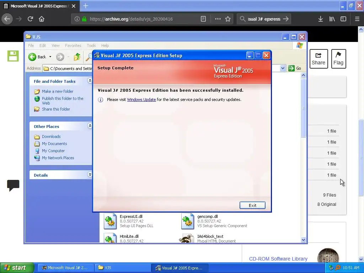The width and height of the screenshot is (364, 273).
Task: Switch to Microsoft Visual J# browser taskbar button
Action: [x=66, y=268]
